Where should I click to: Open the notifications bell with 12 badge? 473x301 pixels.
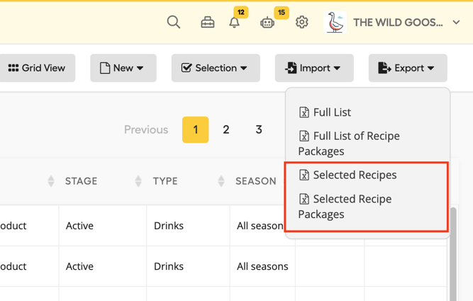point(235,23)
